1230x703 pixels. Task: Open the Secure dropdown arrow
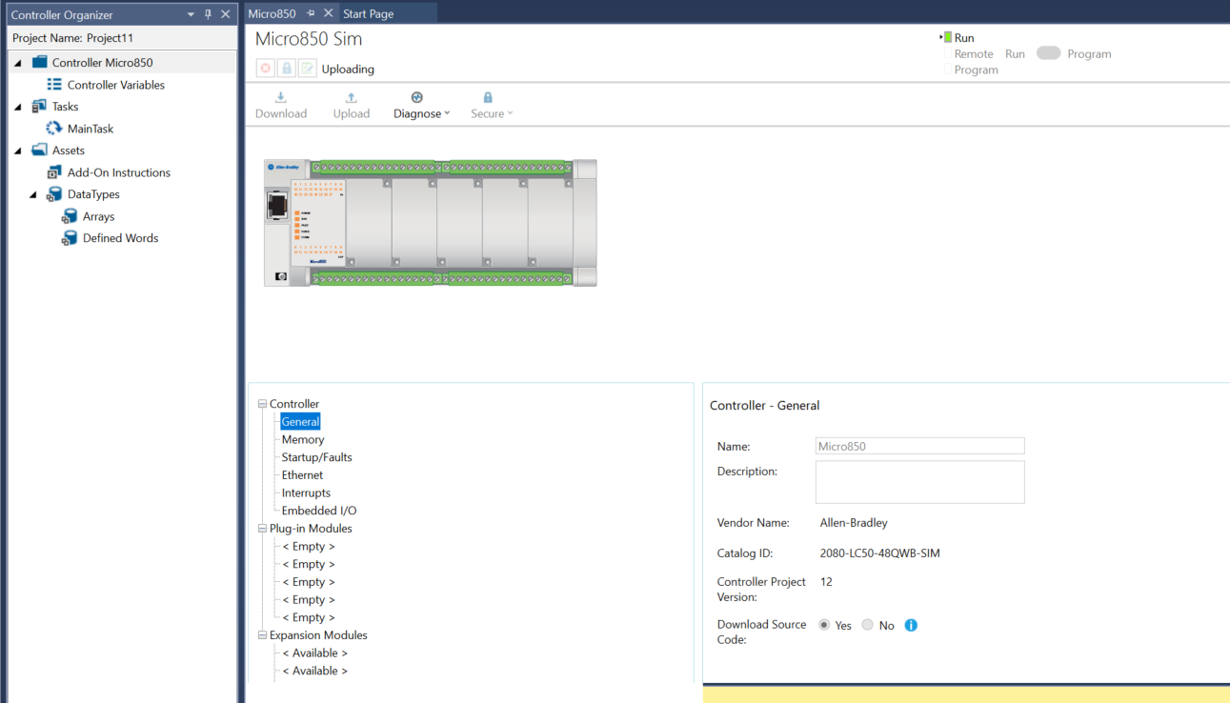click(x=510, y=113)
